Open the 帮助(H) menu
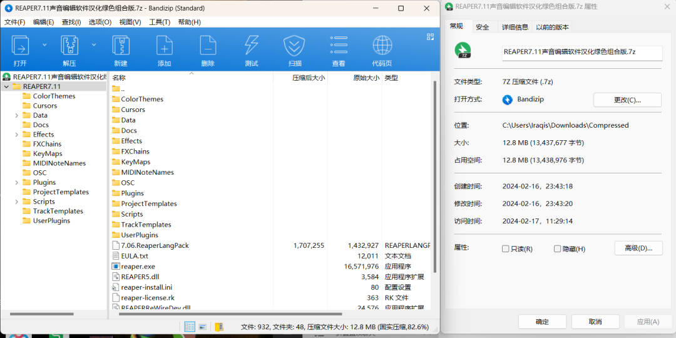Screen dimensions: 676x338 click(189, 22)
